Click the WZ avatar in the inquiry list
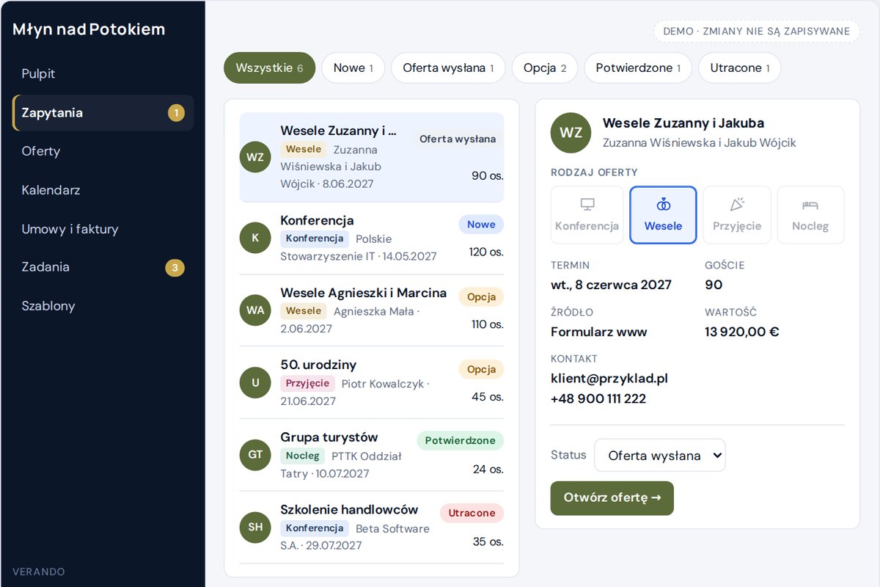This screenshot has width=880, height=587. [x=255, y=157]
